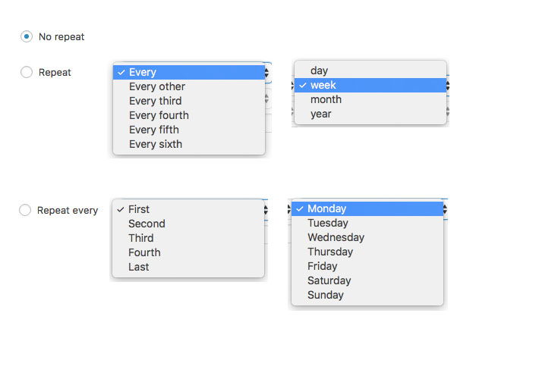Screen dimensions: 539x379
Task: Choose month in the unit dropdown
Action: pos(326,99)
